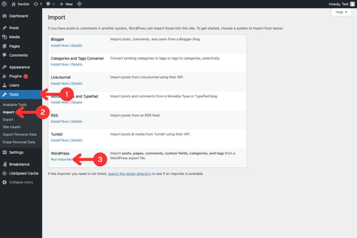This screenshot has width=357, height=238.
Task: Open the LiteSpeed diamond icon in admin bar
Action: coord(79,4)
